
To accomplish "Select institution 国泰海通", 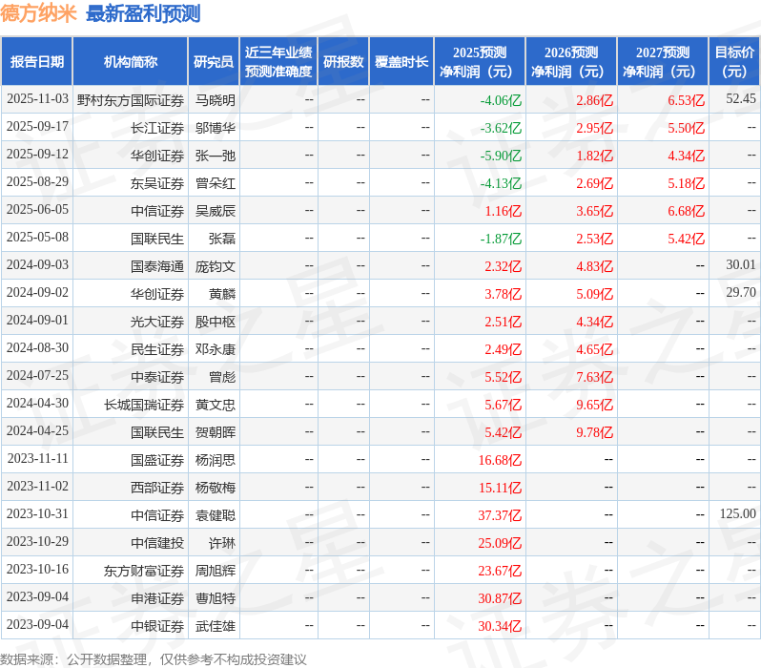I will (157, 266).
